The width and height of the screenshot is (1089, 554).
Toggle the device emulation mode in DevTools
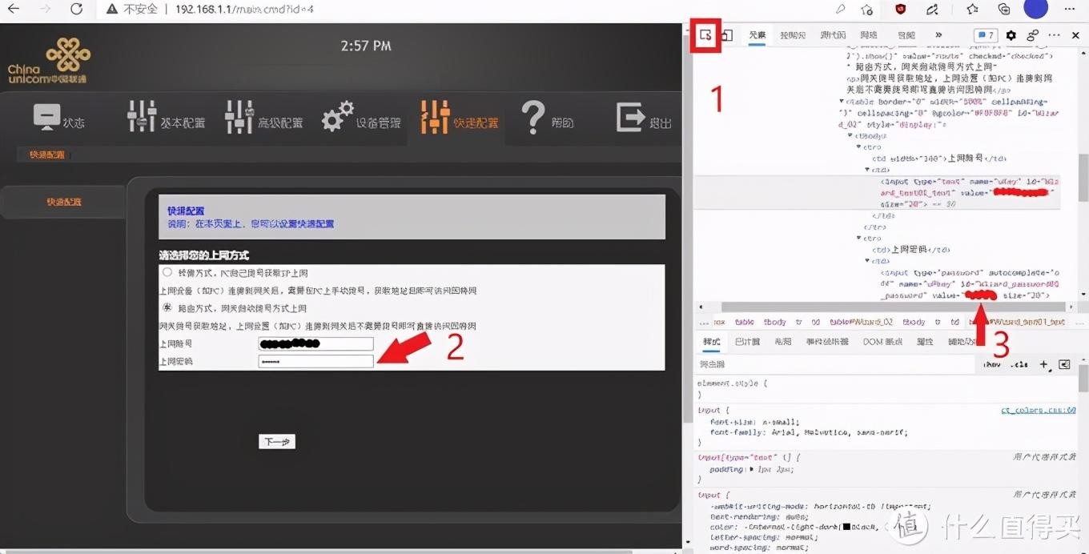[726, 34]
